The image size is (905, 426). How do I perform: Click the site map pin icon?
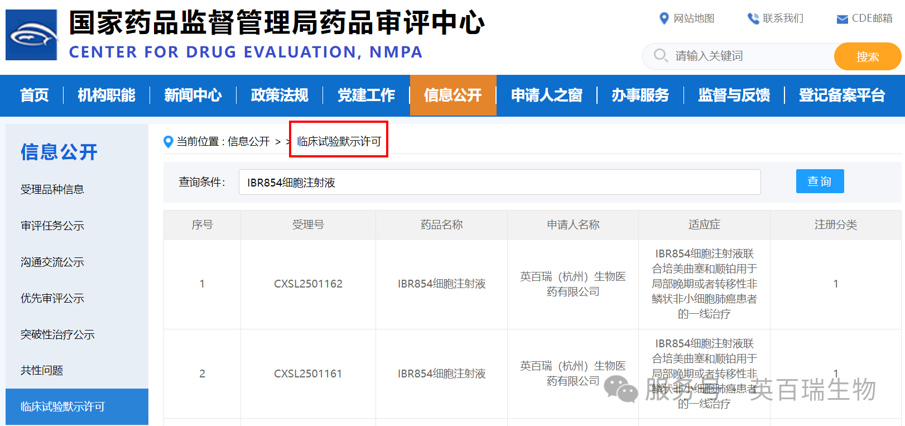tap(664, 18)
